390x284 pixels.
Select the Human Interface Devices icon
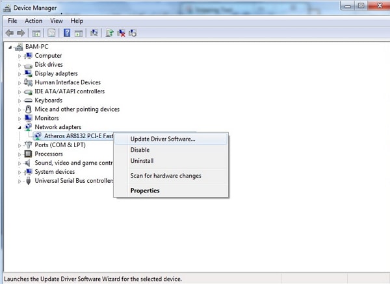coord(28,82)
